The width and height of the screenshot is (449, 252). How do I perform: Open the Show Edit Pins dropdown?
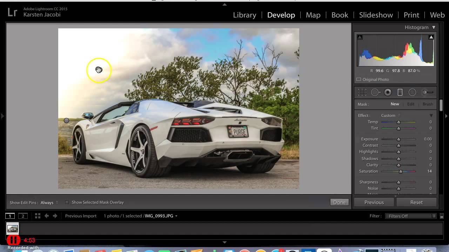(49, 203)
